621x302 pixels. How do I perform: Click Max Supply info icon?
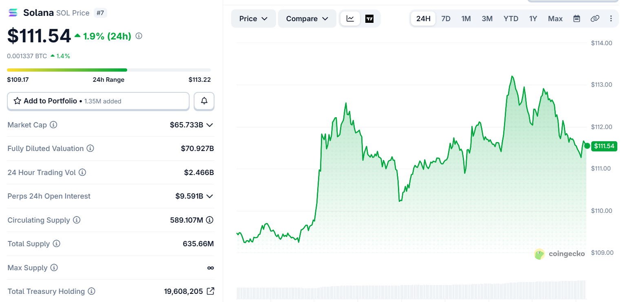click(x=54, y=268)
